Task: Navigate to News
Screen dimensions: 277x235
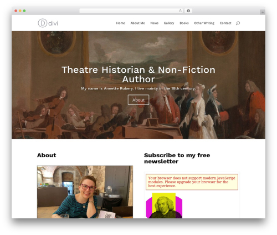Action: [x=155, y=23]
